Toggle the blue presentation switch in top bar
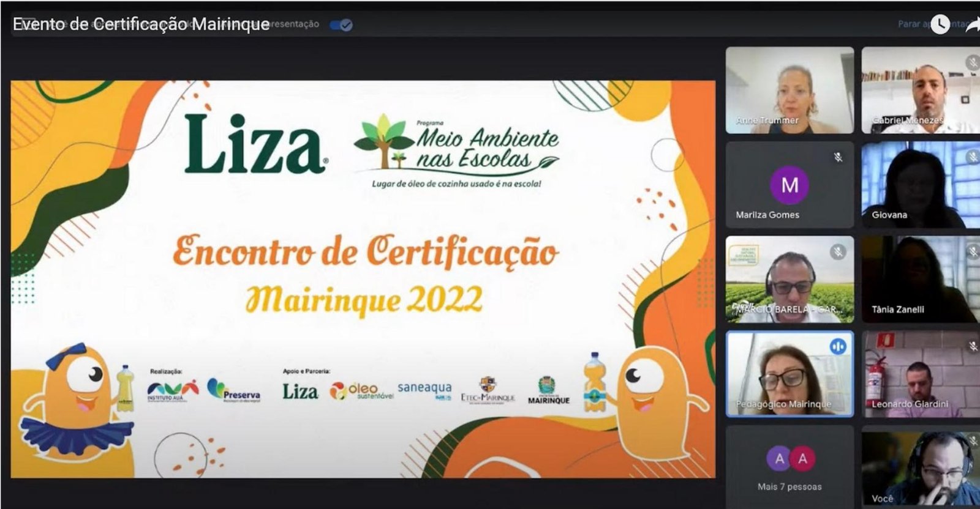The height and width of the screenshot is (509, 980). pyautogui.click(x=341, y=25)
